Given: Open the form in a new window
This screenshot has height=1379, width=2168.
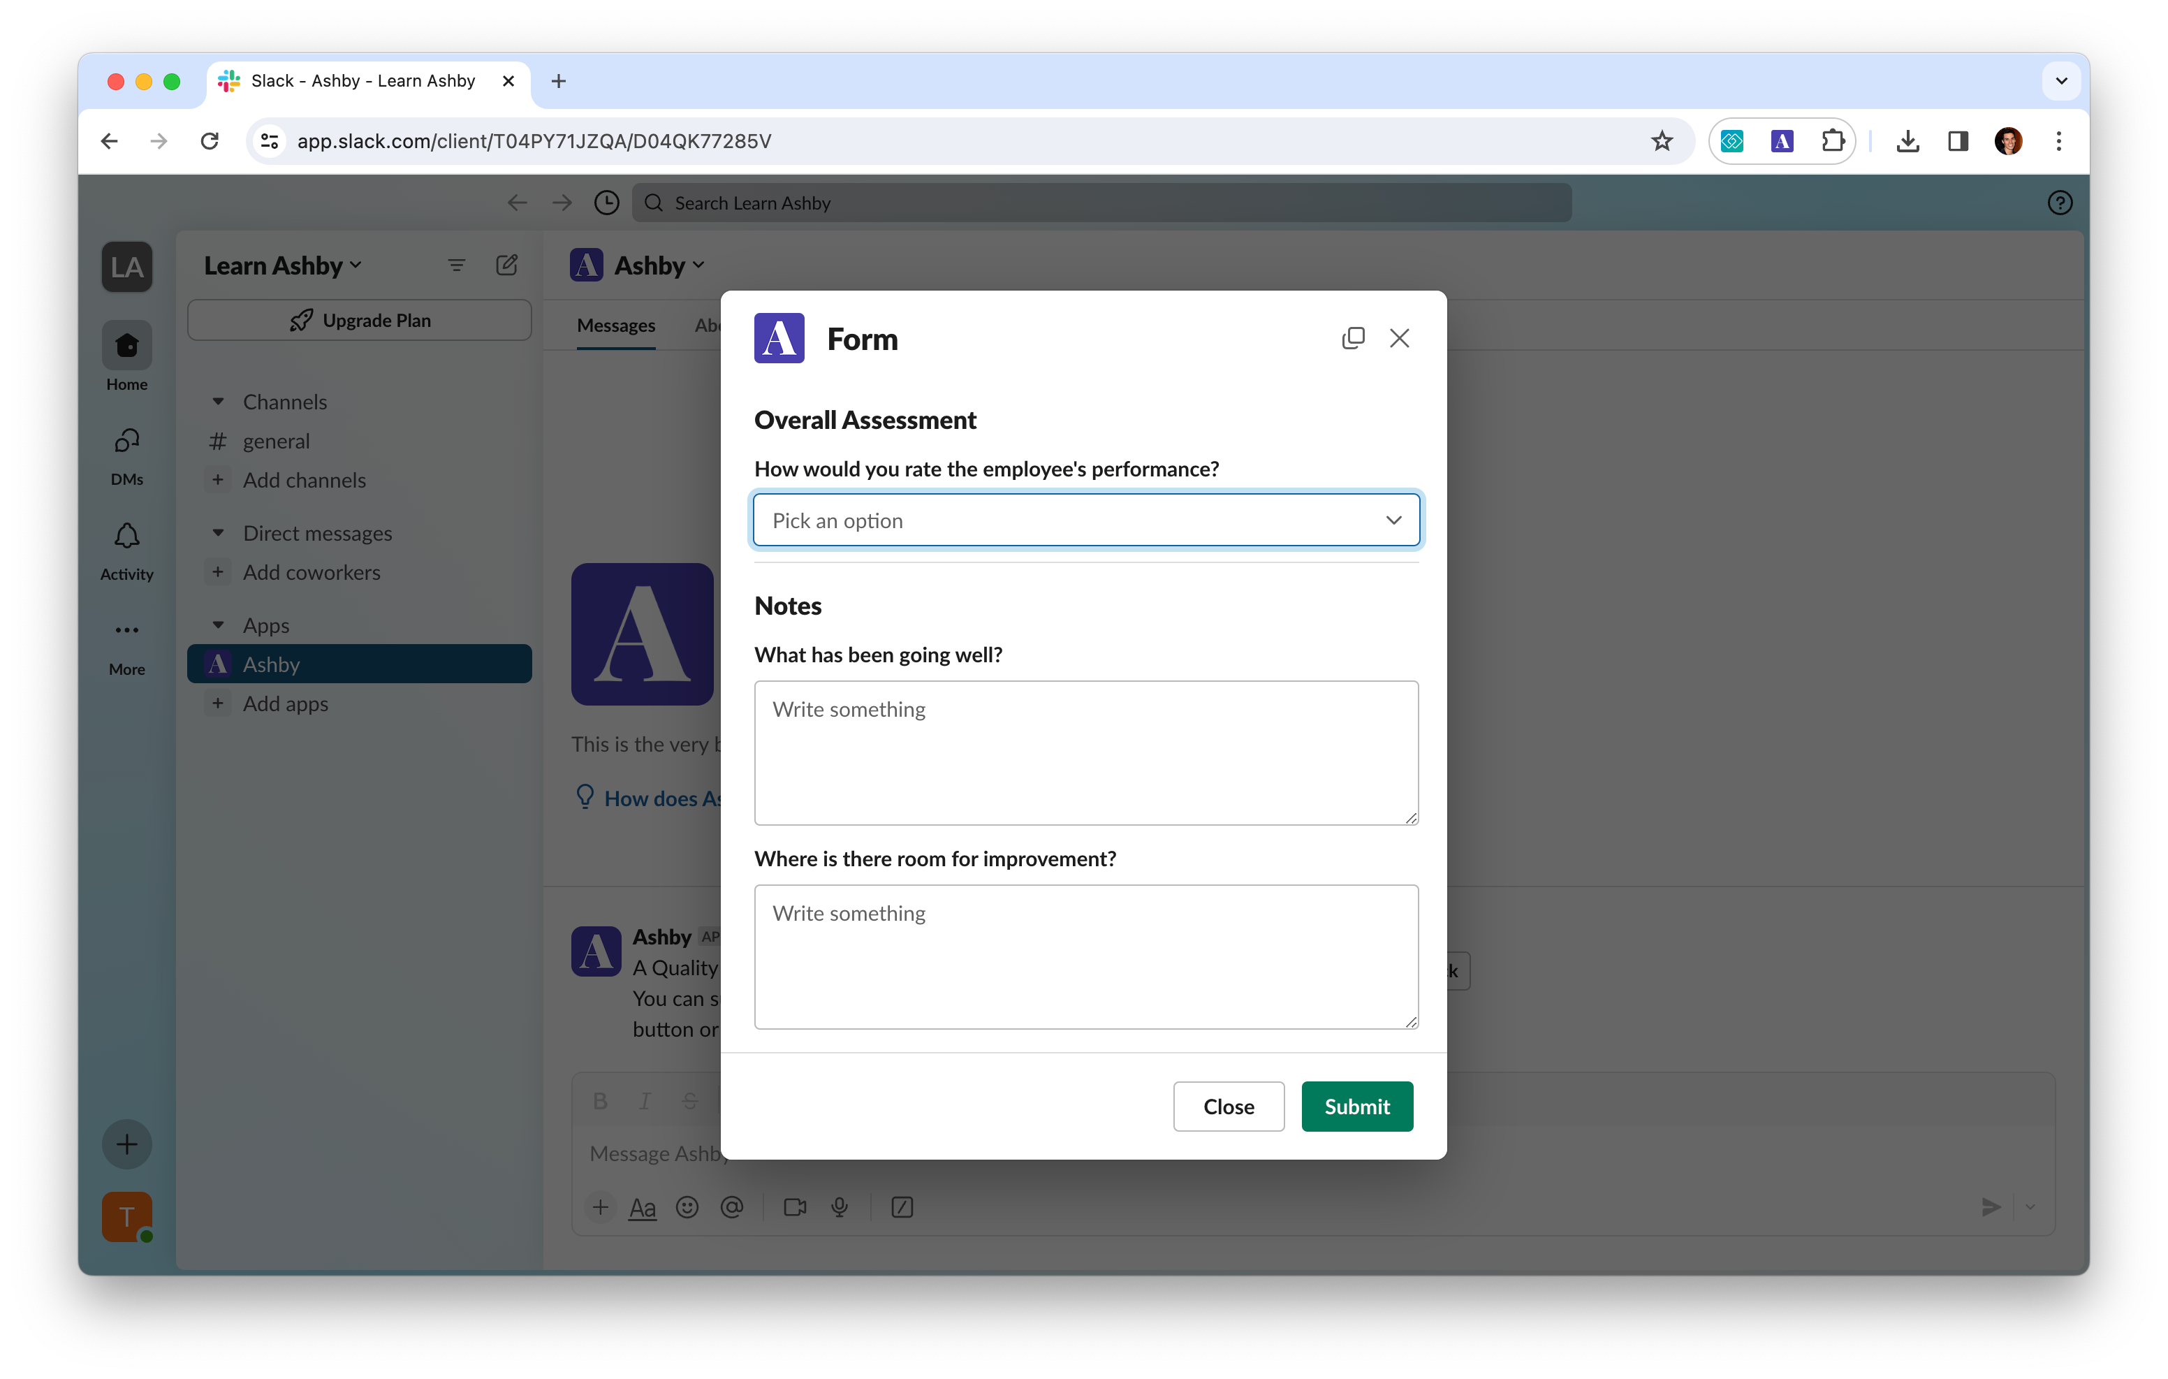Looking at the screenshot, I should [1352, 338].
